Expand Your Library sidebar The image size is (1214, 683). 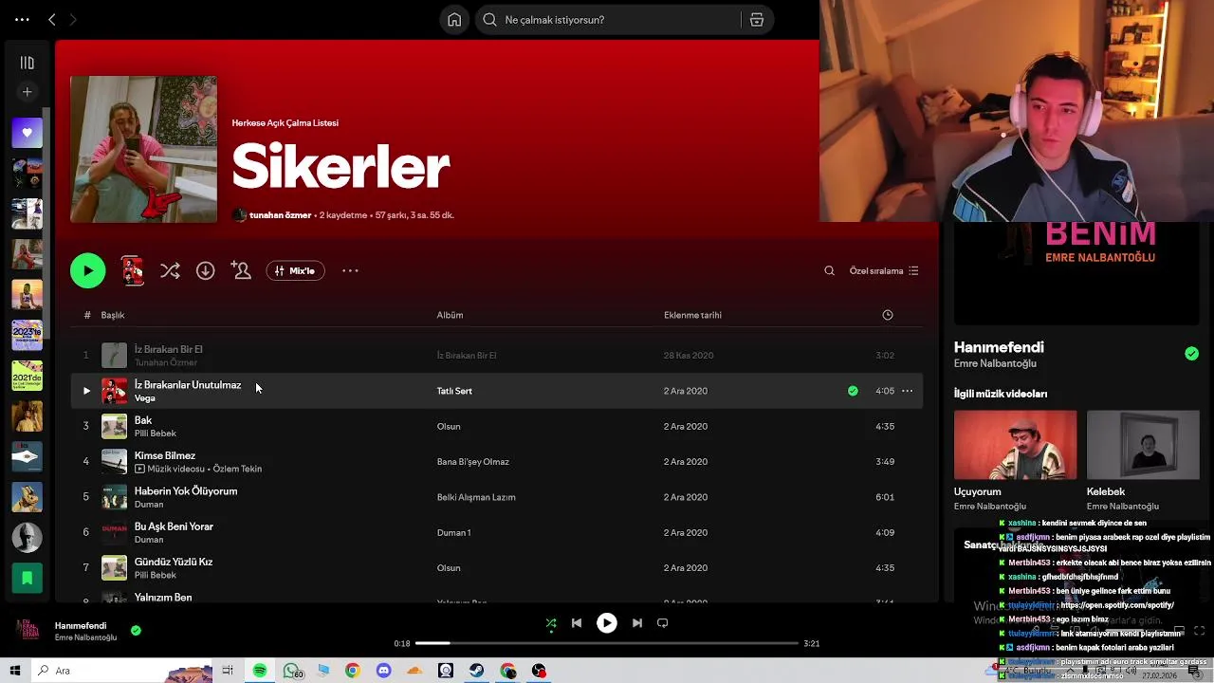coord(27,63)
